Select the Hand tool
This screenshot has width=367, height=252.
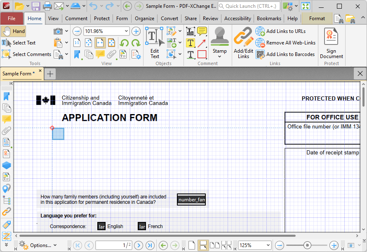click(x=13, y=31)
